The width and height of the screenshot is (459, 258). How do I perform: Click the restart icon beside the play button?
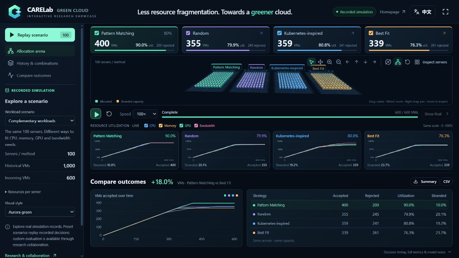(x=109, y=114)
